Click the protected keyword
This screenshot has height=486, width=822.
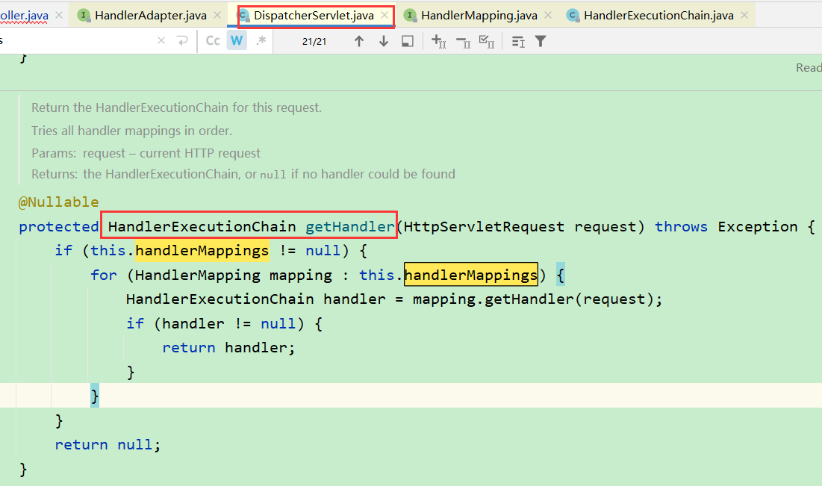click(x=59, y=226)
